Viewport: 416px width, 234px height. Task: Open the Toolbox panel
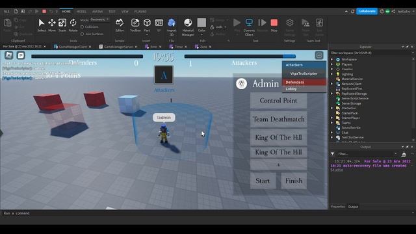pyautogui.click(x=135, y=25)
